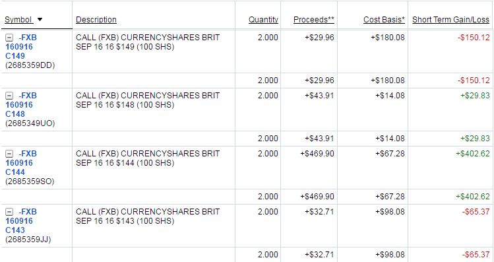Sort by the Description column header
Screen dimensions: 494x262
[96, 20]
